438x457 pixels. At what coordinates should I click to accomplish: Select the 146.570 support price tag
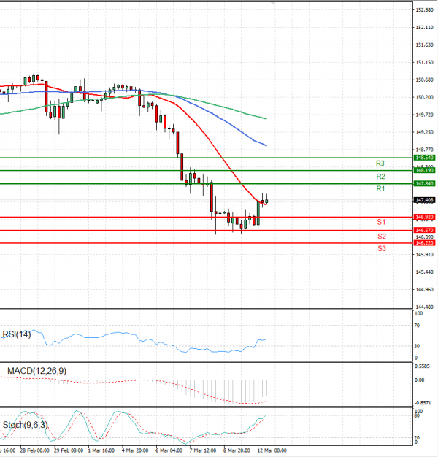click(x=424, y=230)
